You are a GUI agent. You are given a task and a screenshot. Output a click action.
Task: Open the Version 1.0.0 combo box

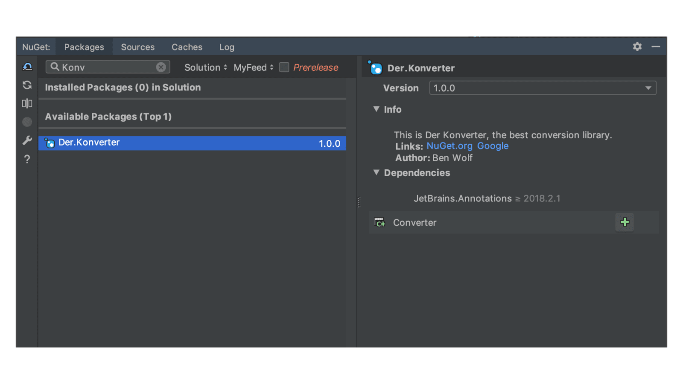pyautogui.click(x=543, y=88)
